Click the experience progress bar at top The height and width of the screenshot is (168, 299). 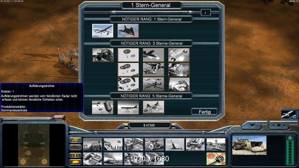[x=151, y=12]
